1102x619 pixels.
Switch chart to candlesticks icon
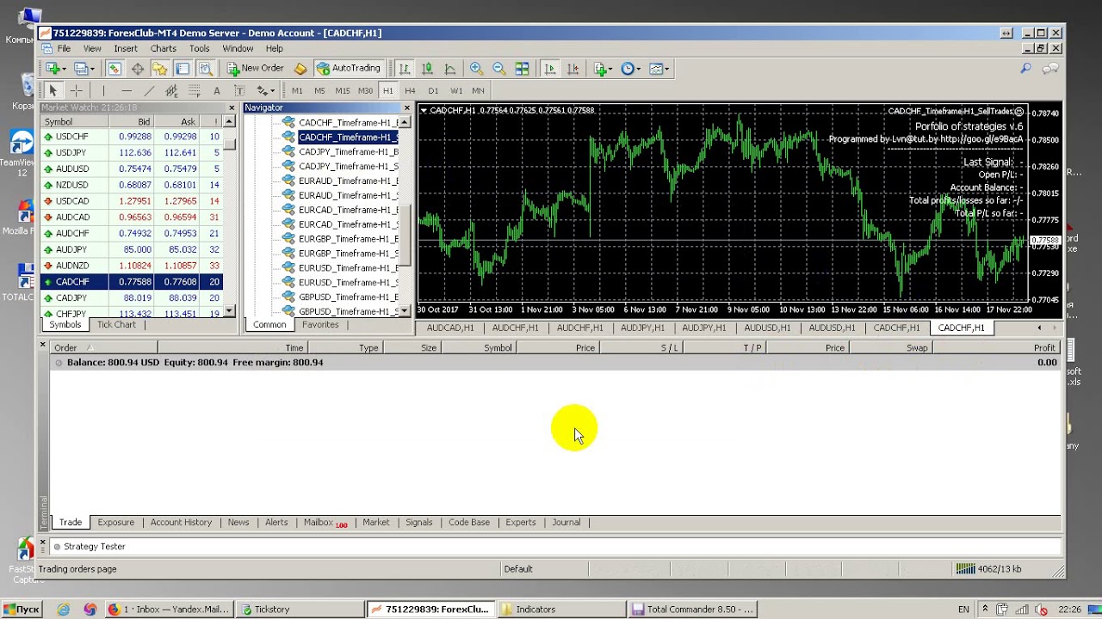tap(427, 69)
